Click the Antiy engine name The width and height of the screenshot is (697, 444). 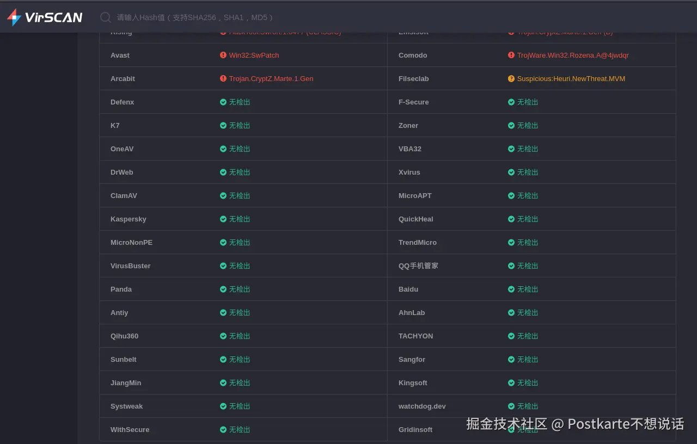[x=119, y=313]
